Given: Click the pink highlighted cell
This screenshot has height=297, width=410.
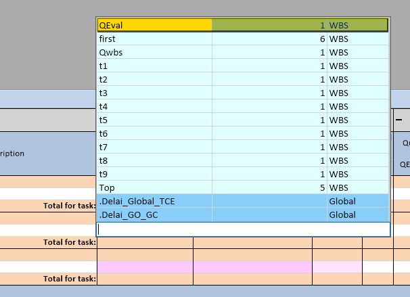Looking at the screenshot, I should pos(145,267).
